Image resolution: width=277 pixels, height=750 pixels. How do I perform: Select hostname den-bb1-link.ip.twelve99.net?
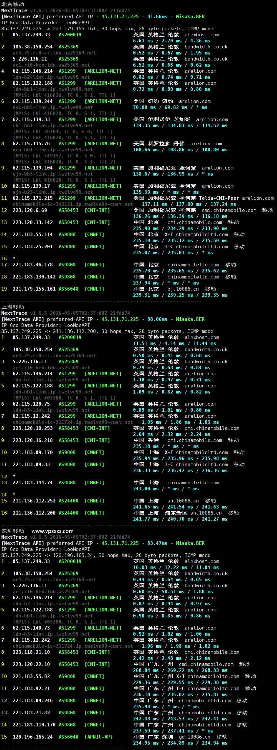click(x=53, y=150)
